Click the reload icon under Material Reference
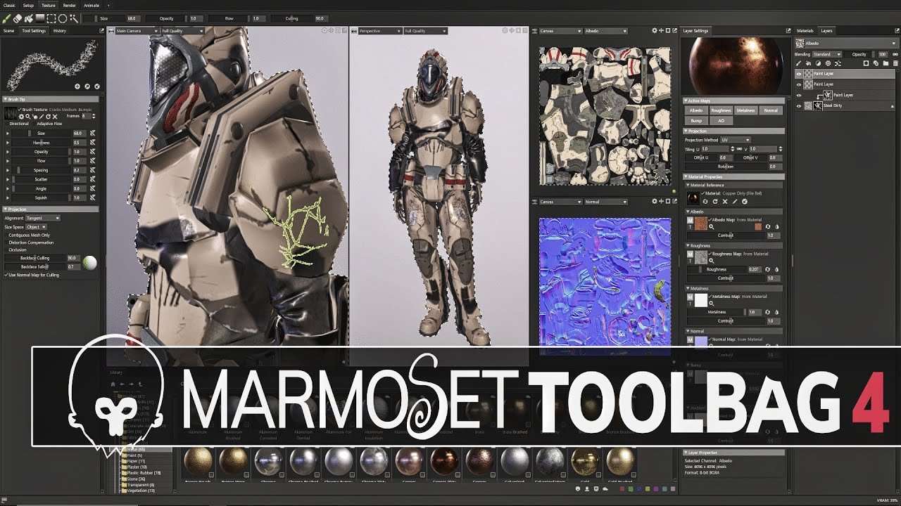Screen dimensions: 901x506 pyautogui.click(x=715, y=202)
